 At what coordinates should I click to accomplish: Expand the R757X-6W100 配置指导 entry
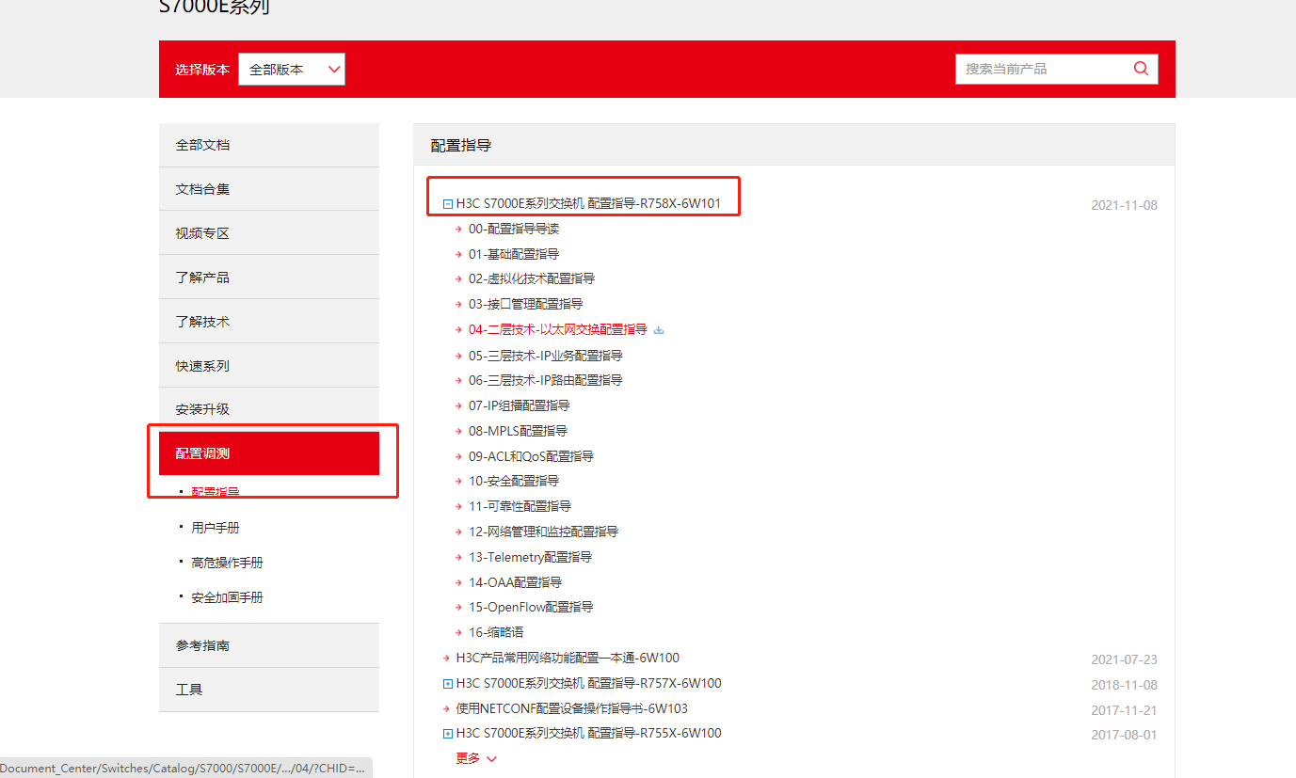tap(448, 684)
